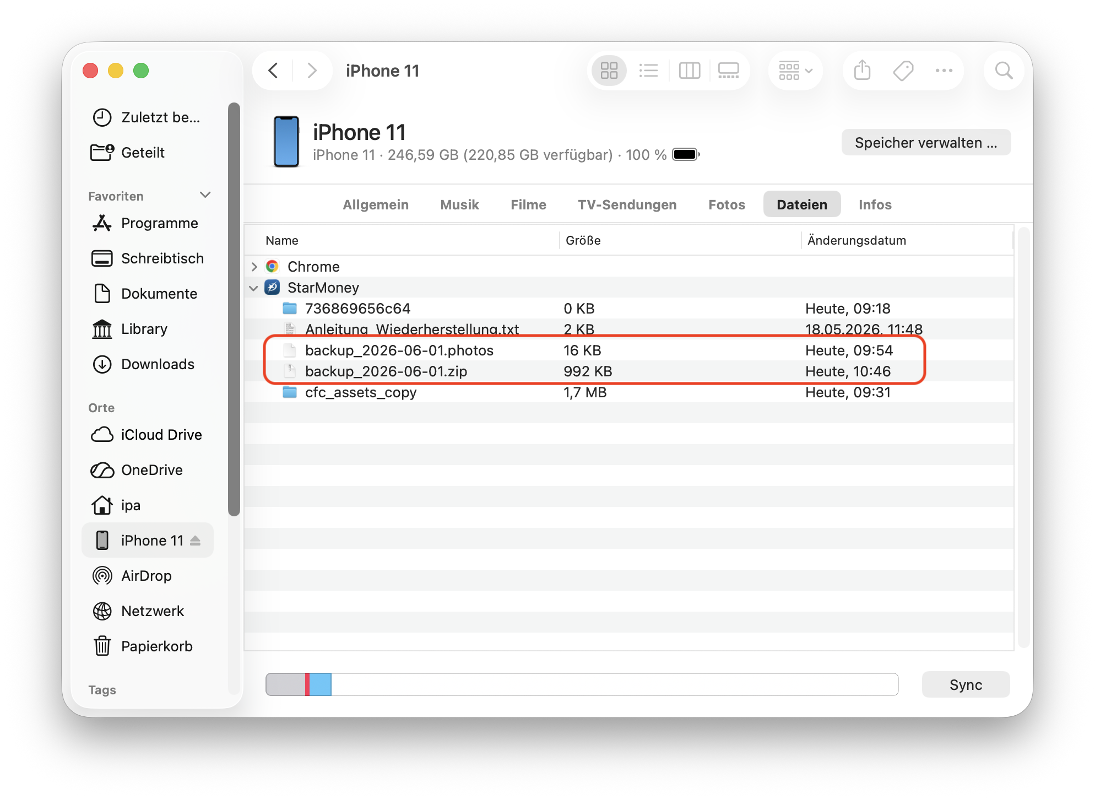Screen dimensions: 1095x799
Task: Click the 992 KB size cell
Action: 588,371
